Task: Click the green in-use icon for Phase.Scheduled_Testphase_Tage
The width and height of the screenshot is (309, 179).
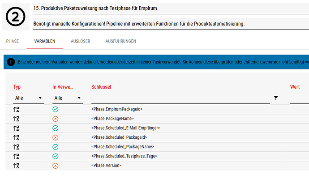Action: click(x=56, y=156)
